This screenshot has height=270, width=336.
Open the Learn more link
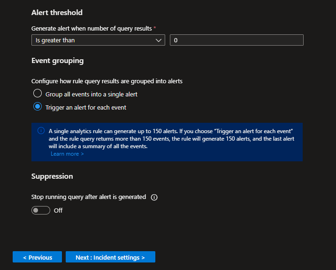67,154
